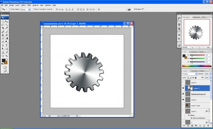
Task: Open the Image menu
Action: [12, 5]
